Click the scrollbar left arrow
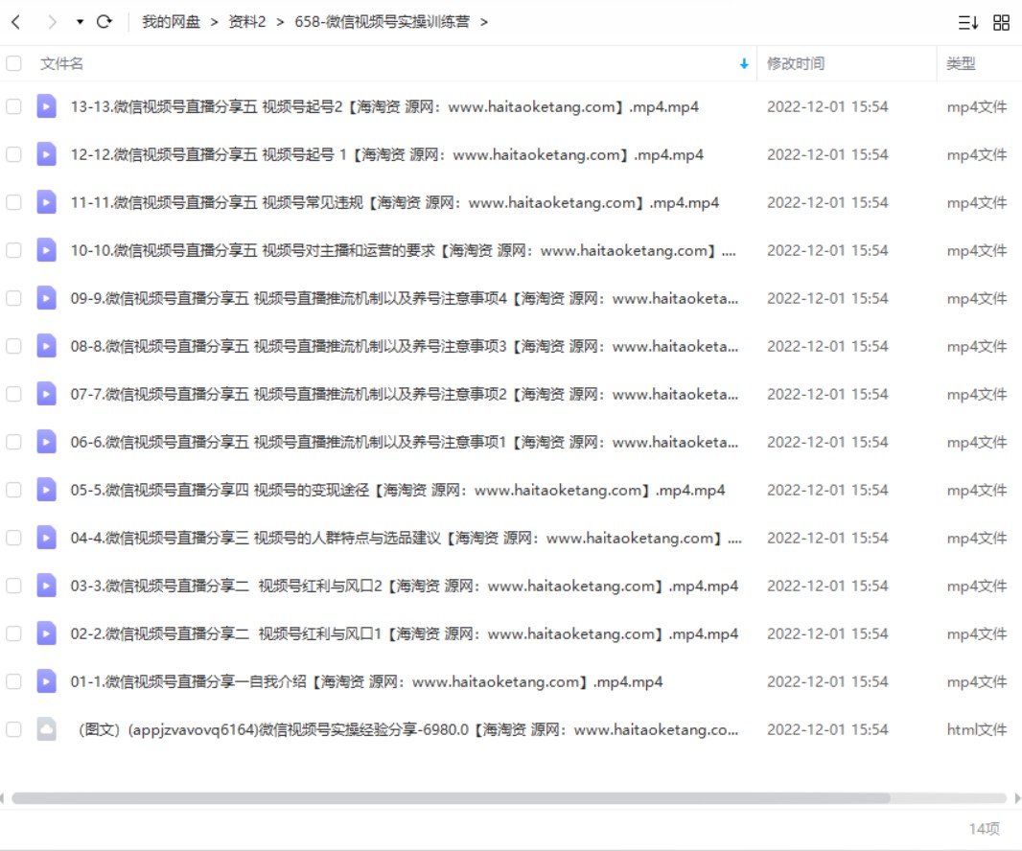Viewport: 1022px width, 851px height. (2, 798)
